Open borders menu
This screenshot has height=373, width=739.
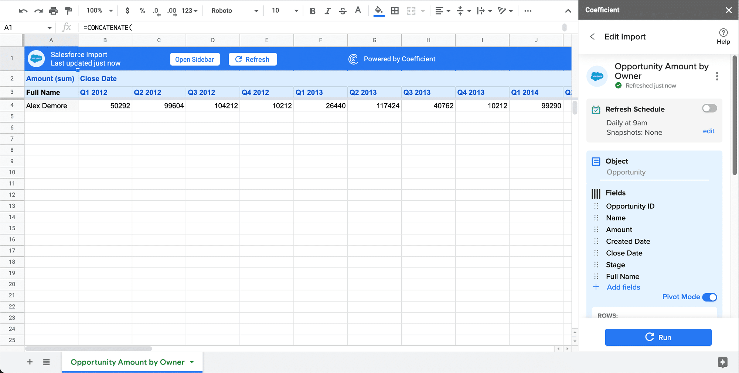(395, 11)
